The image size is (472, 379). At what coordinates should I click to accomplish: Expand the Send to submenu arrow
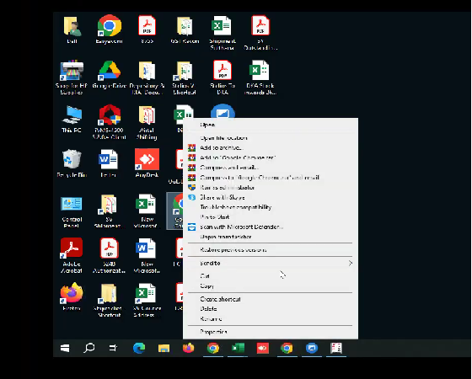(x=351, y=263)
